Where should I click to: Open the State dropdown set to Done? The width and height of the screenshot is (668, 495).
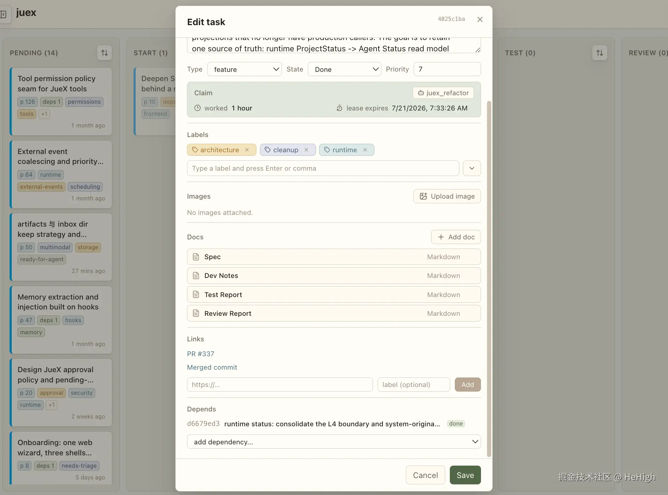coord(345,69)
